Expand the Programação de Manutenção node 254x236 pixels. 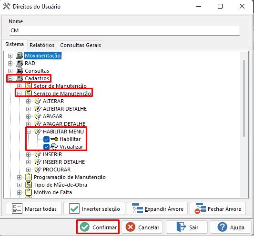19,177
